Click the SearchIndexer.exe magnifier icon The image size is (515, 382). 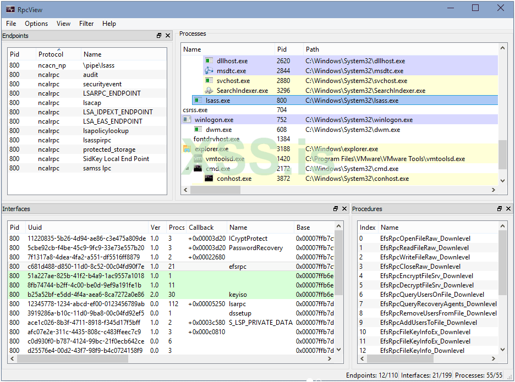pyautogui.click(x=209, y=91)
